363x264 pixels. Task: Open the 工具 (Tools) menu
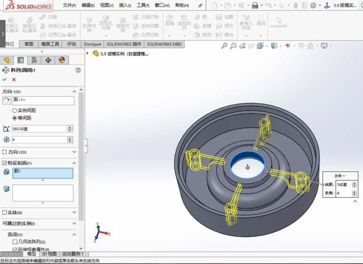click(143, 5)
